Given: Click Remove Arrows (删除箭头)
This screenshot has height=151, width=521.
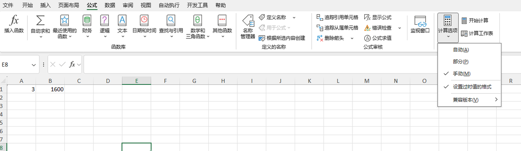Looking at the screenshot, I should point(331,38).
